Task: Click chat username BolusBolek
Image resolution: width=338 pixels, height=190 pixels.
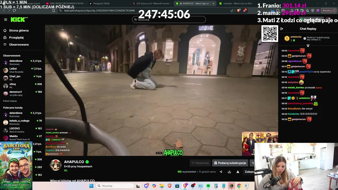Action: pos(294,109)
